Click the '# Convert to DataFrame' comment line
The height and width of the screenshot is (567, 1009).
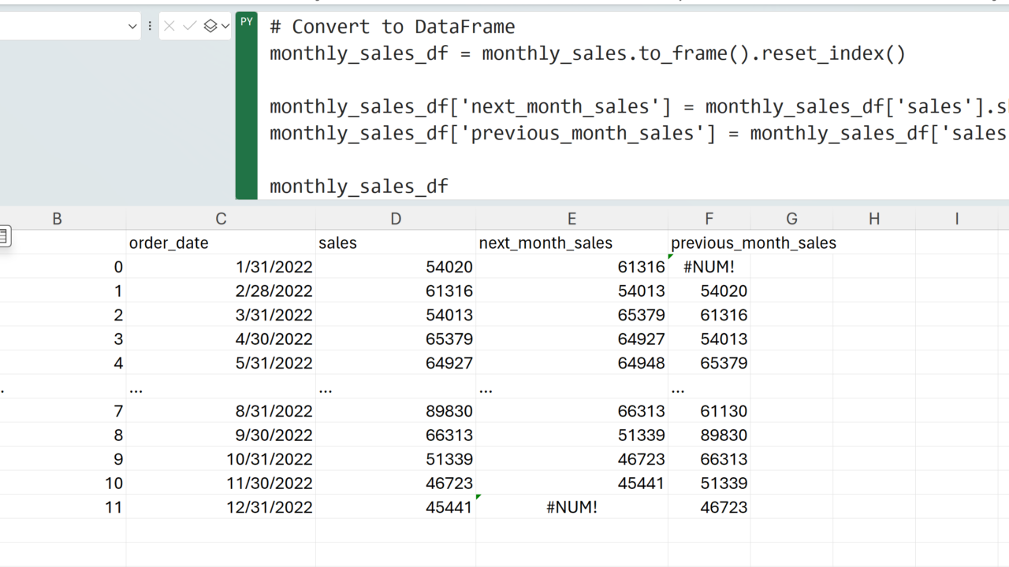click(x=392, y=27)
